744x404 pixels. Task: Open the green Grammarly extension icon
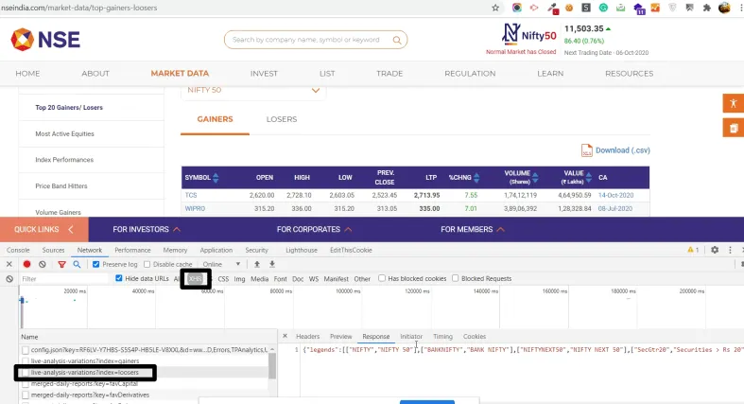603,8
